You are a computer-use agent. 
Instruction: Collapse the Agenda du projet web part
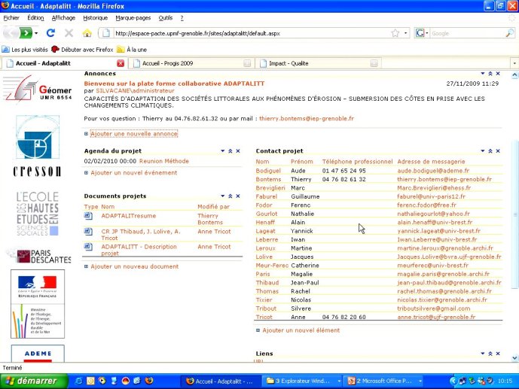tap(230, 150)
